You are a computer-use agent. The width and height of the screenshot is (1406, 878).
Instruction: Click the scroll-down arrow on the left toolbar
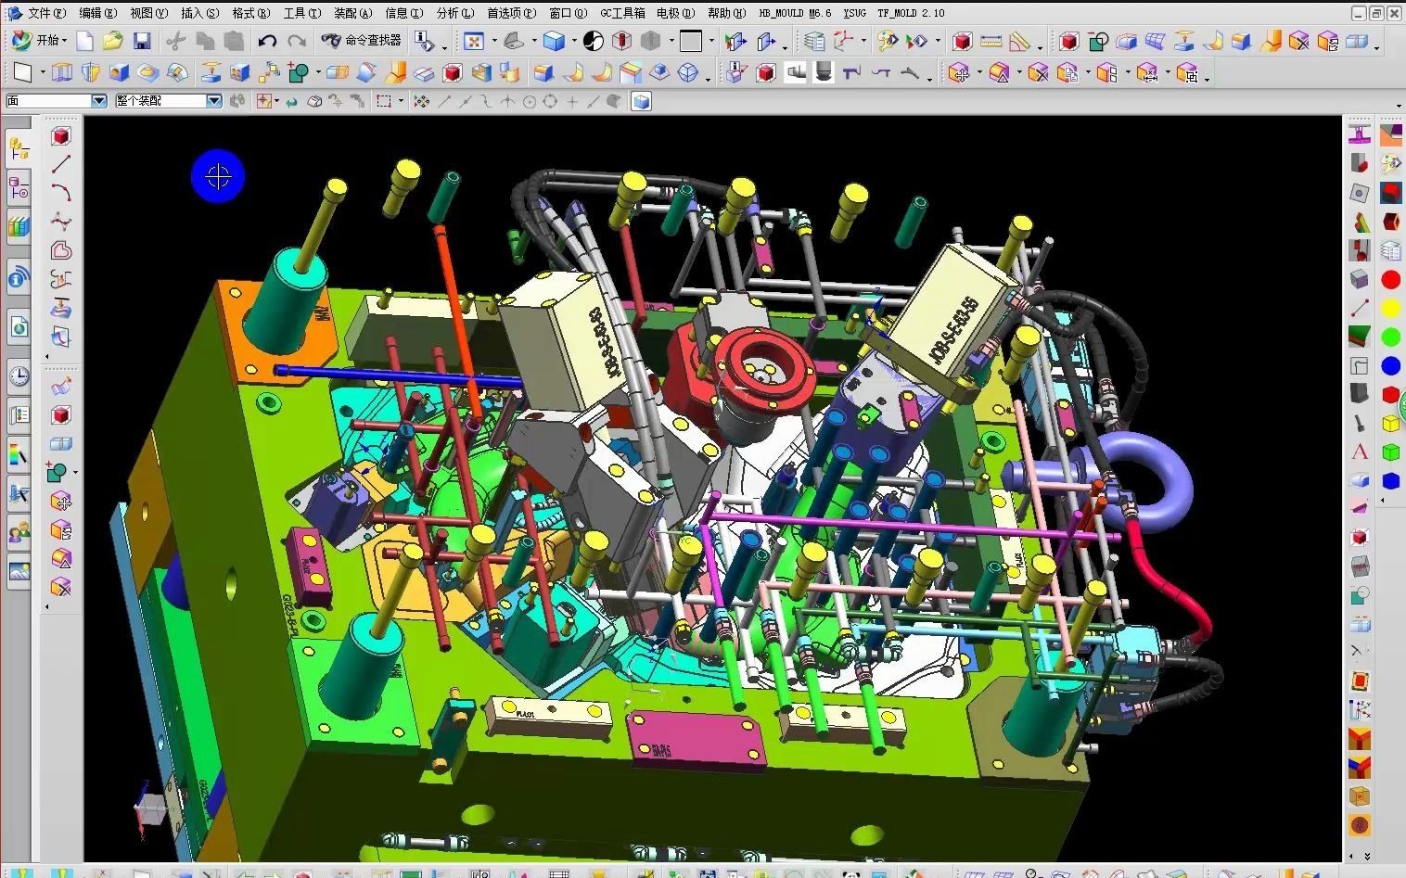tap(48, 605)
